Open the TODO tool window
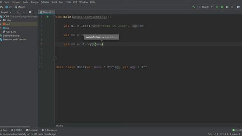The image size is (242, 136). (17, 130)
